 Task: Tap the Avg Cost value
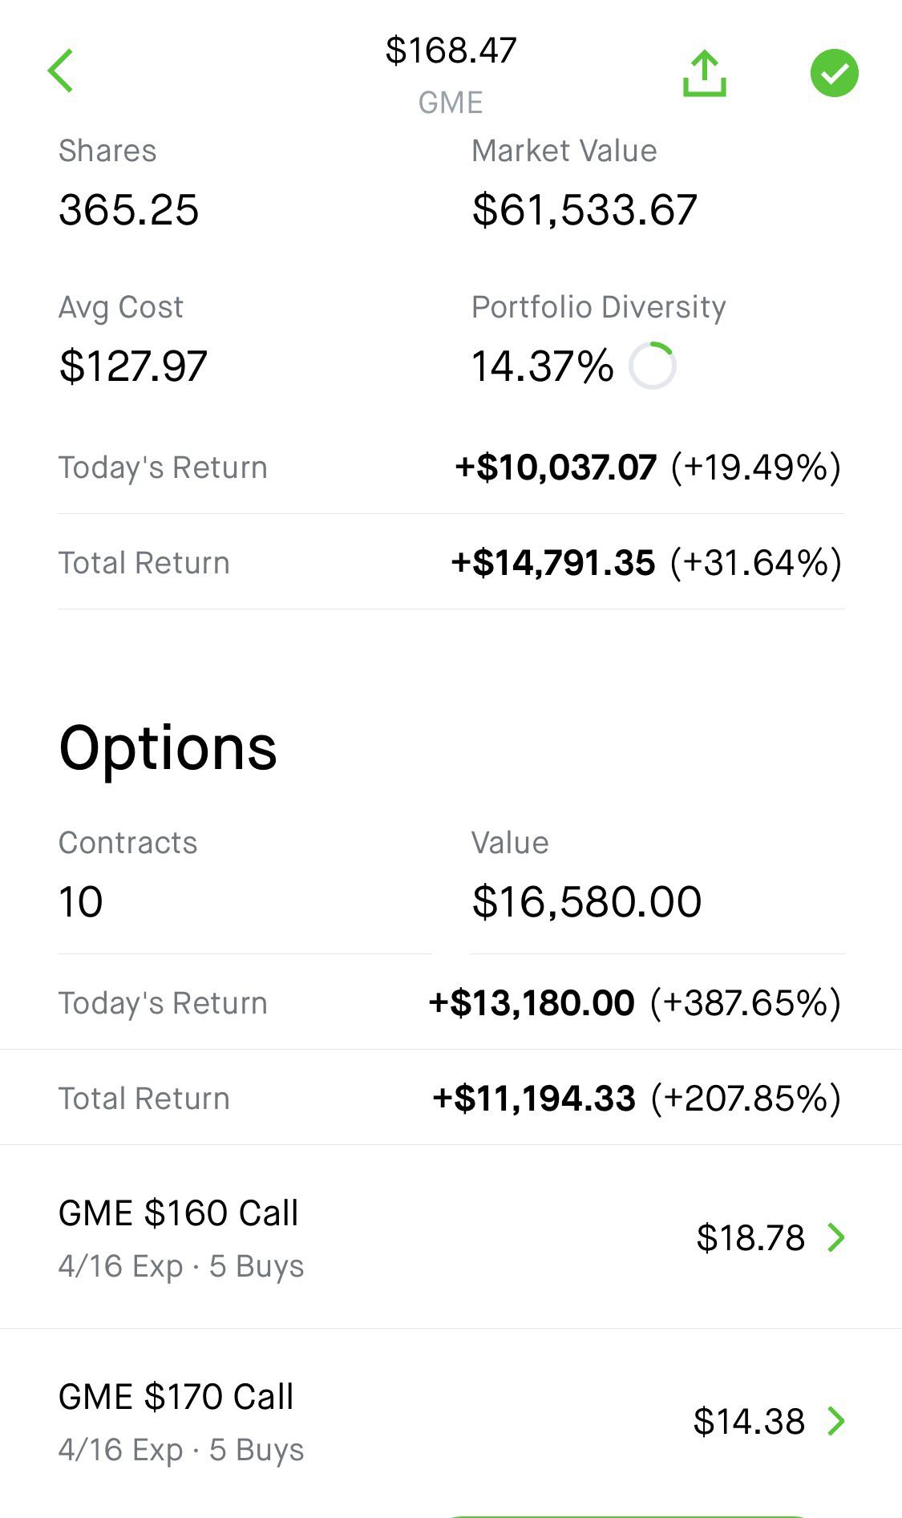(x=133, y=366)
